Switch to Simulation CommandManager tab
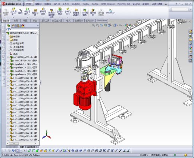Screen dimensions: 194x158 pos(101,21)
